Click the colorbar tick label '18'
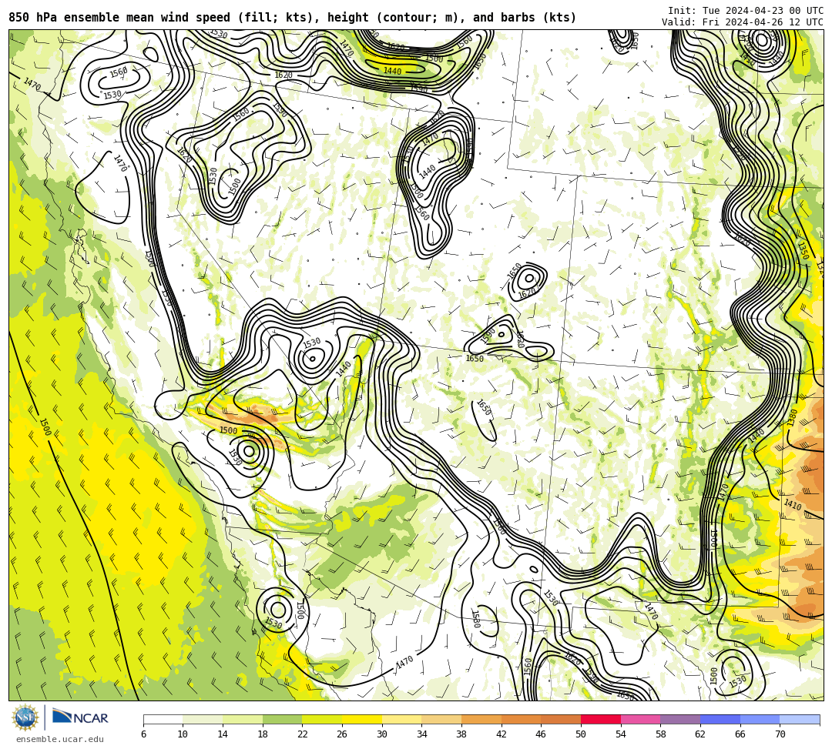Image resolution: width=832 pixels, height=749 pixels. tap(262, 734)
